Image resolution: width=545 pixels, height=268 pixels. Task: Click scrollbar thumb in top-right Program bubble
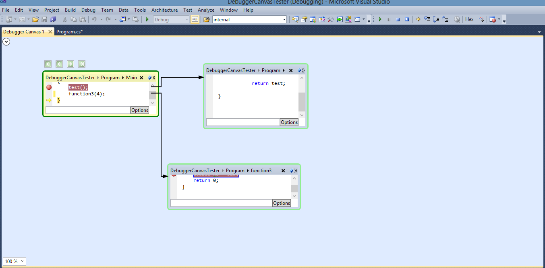click(x=302, y=101)
